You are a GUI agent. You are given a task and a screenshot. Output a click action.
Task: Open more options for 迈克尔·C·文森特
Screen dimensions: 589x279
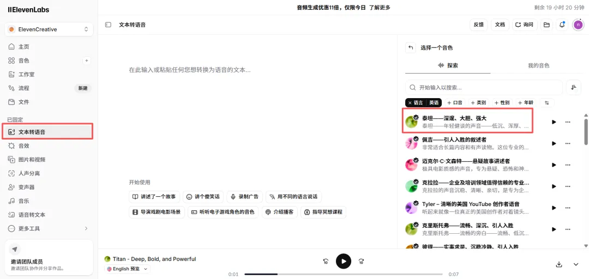(568, 165)
